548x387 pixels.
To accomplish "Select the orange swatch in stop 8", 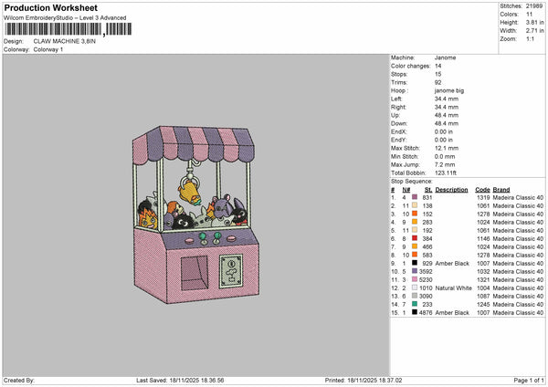I will coord(415,255).
